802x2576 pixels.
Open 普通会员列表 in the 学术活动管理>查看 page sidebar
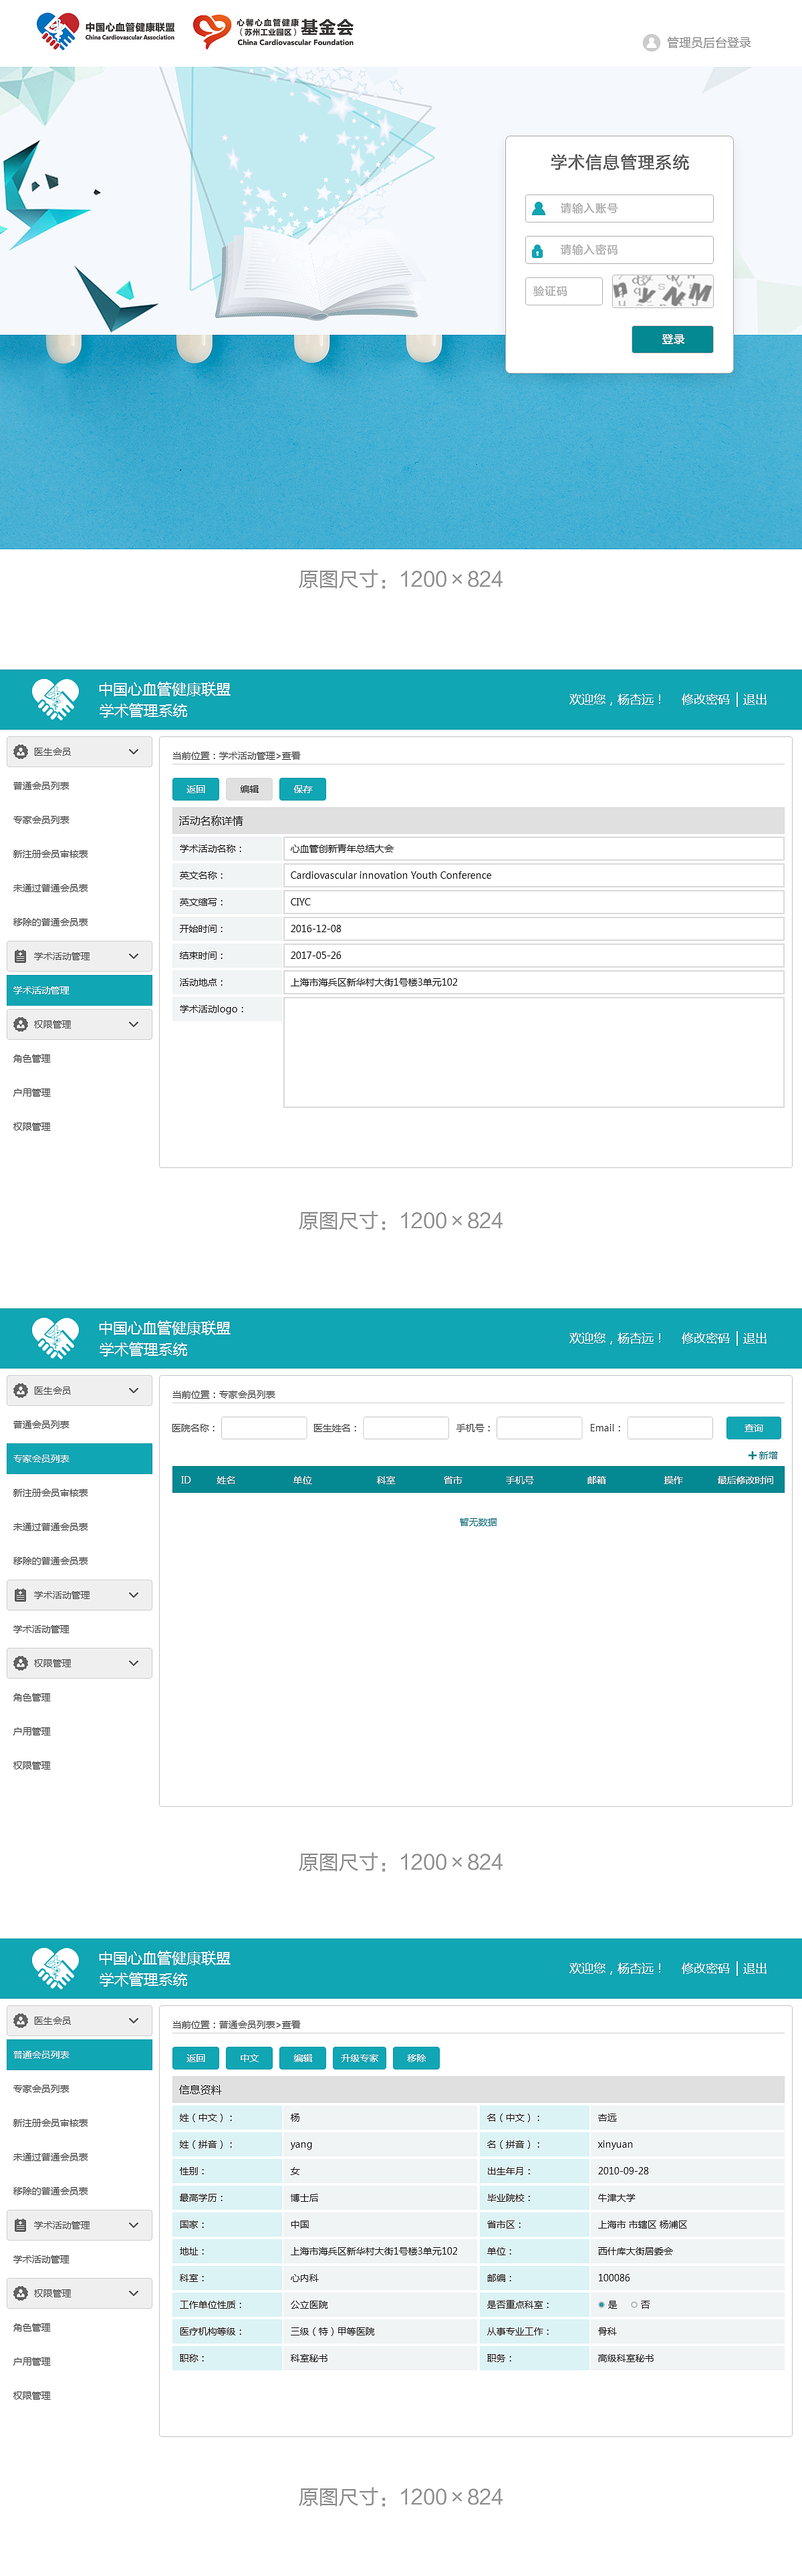[41, 786]
